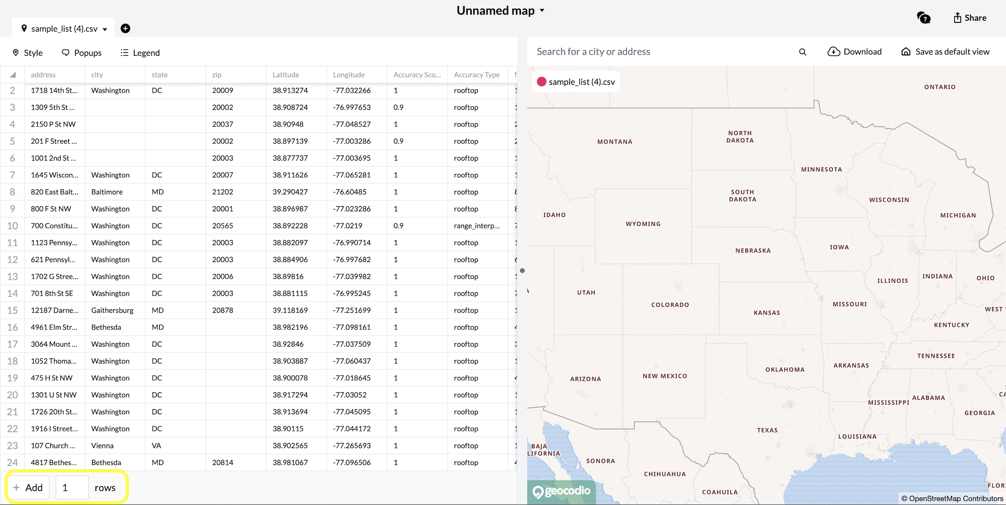This screenshot has width=1006, height=505.
Task: Click the red sample_list legend color dot
Action: 541,82
